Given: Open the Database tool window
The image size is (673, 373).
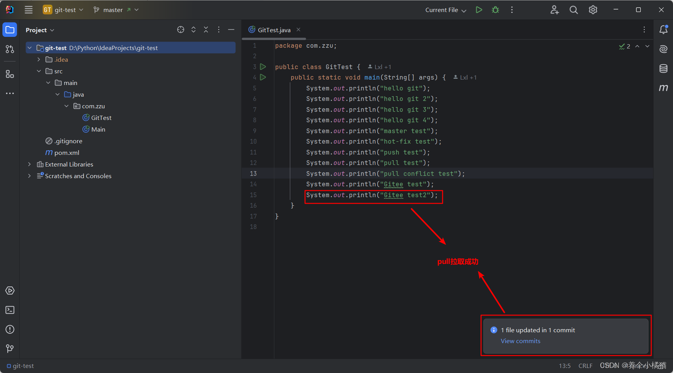Looking at the screenshot, I should click(664, 69).
